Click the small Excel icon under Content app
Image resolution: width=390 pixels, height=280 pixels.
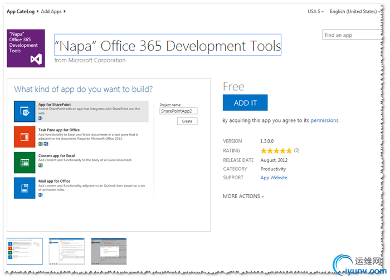click(x=41, y=165)
